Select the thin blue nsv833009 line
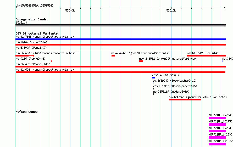The image size is (233, 147). click(120, 50)
